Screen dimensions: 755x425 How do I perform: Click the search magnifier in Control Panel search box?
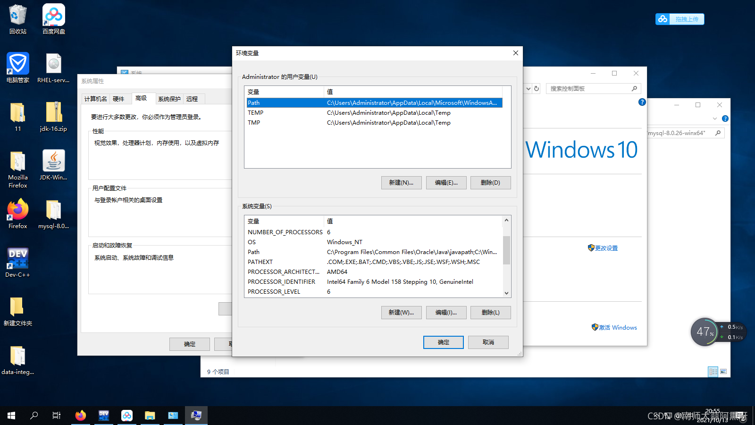(x=634, y=88)
